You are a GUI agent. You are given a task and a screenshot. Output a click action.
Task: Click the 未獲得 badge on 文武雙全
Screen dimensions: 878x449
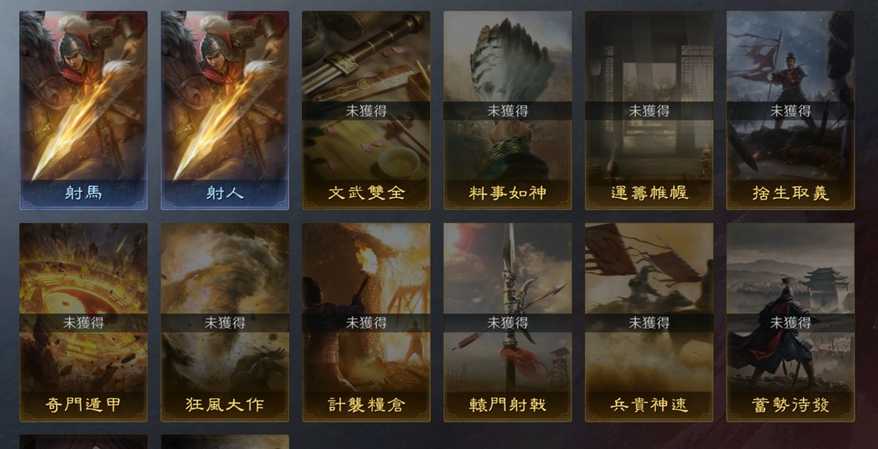coord(366,111)
